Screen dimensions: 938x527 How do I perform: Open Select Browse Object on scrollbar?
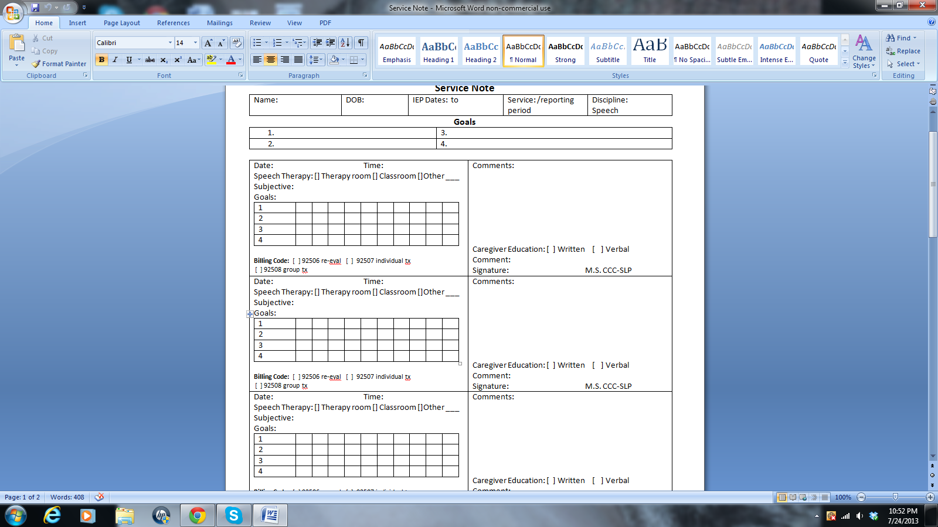tap(933, 475)
